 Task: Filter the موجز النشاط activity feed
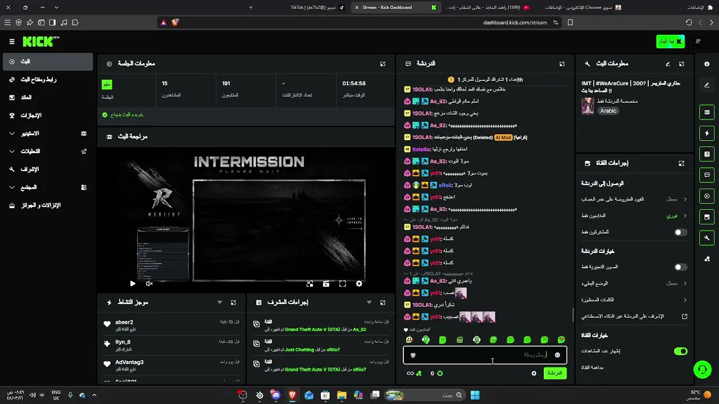tap(220, 302)
